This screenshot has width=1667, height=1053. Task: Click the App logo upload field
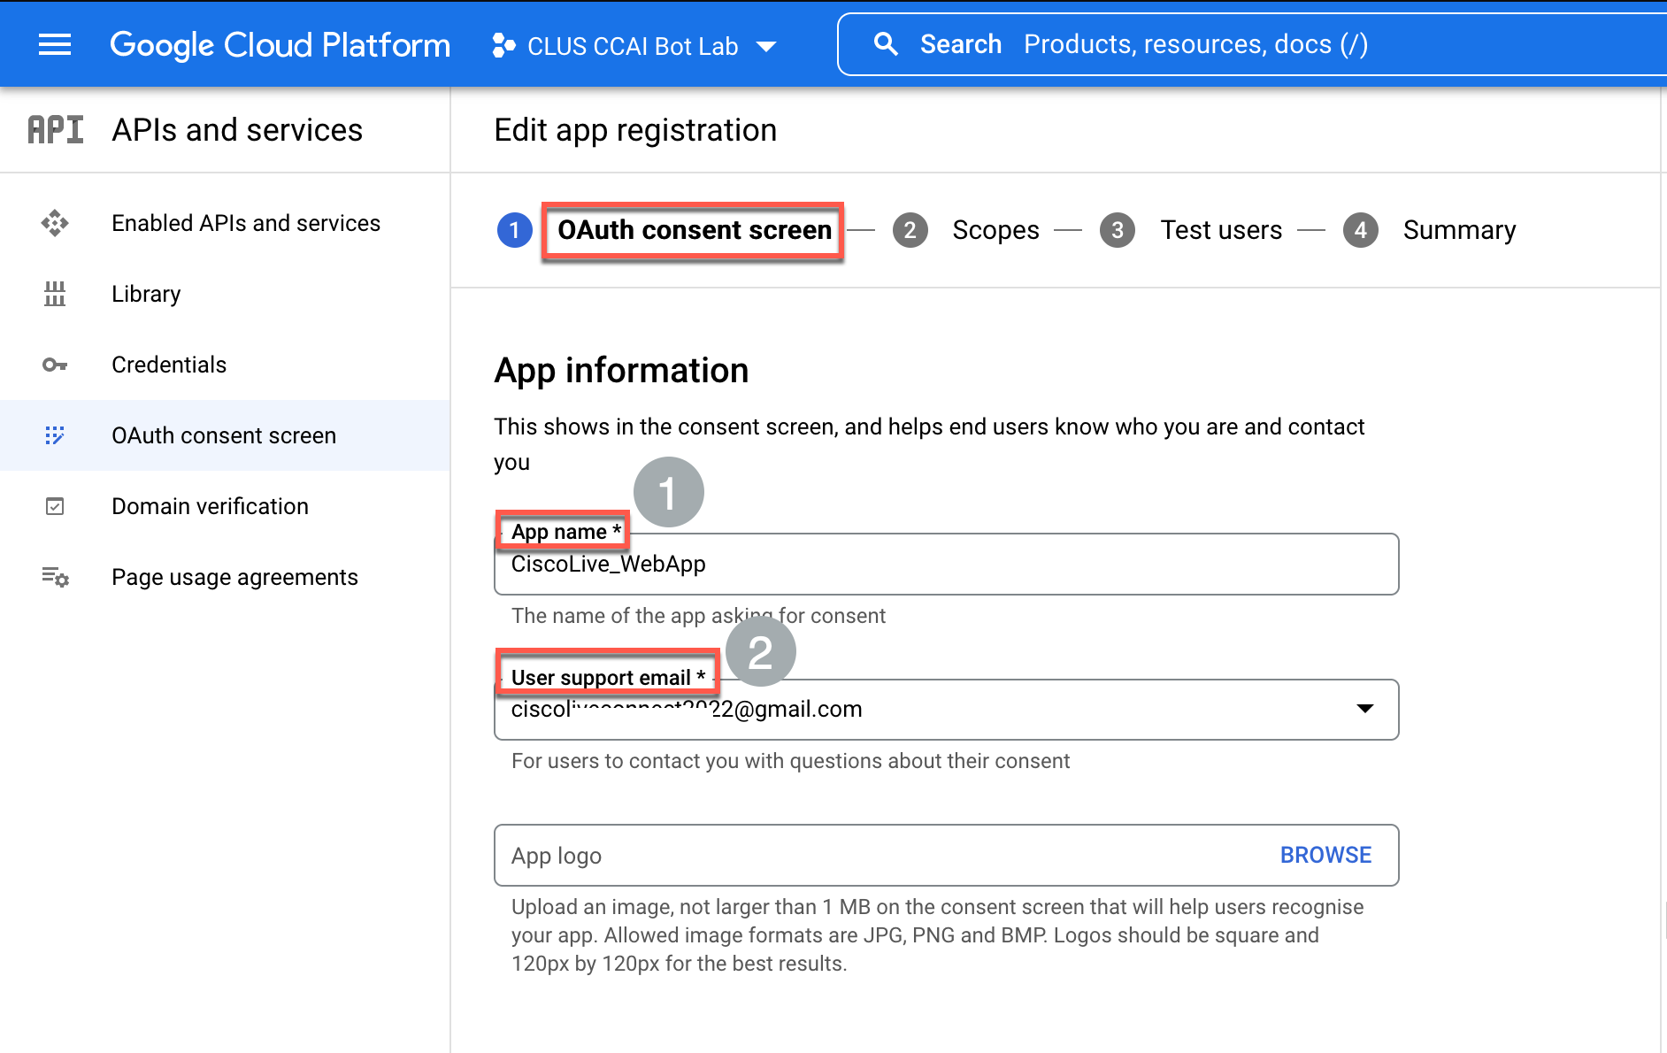click(x=947, y=856)
